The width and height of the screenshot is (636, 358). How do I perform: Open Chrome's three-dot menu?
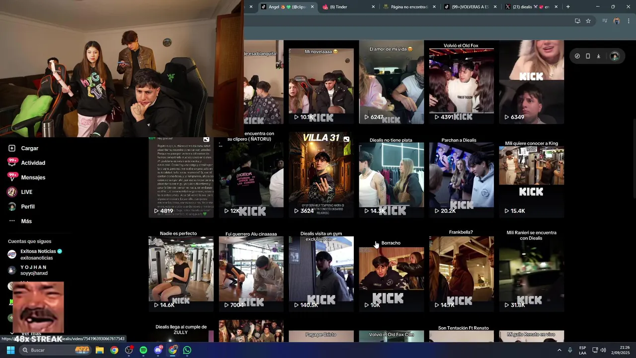point(629,21)
